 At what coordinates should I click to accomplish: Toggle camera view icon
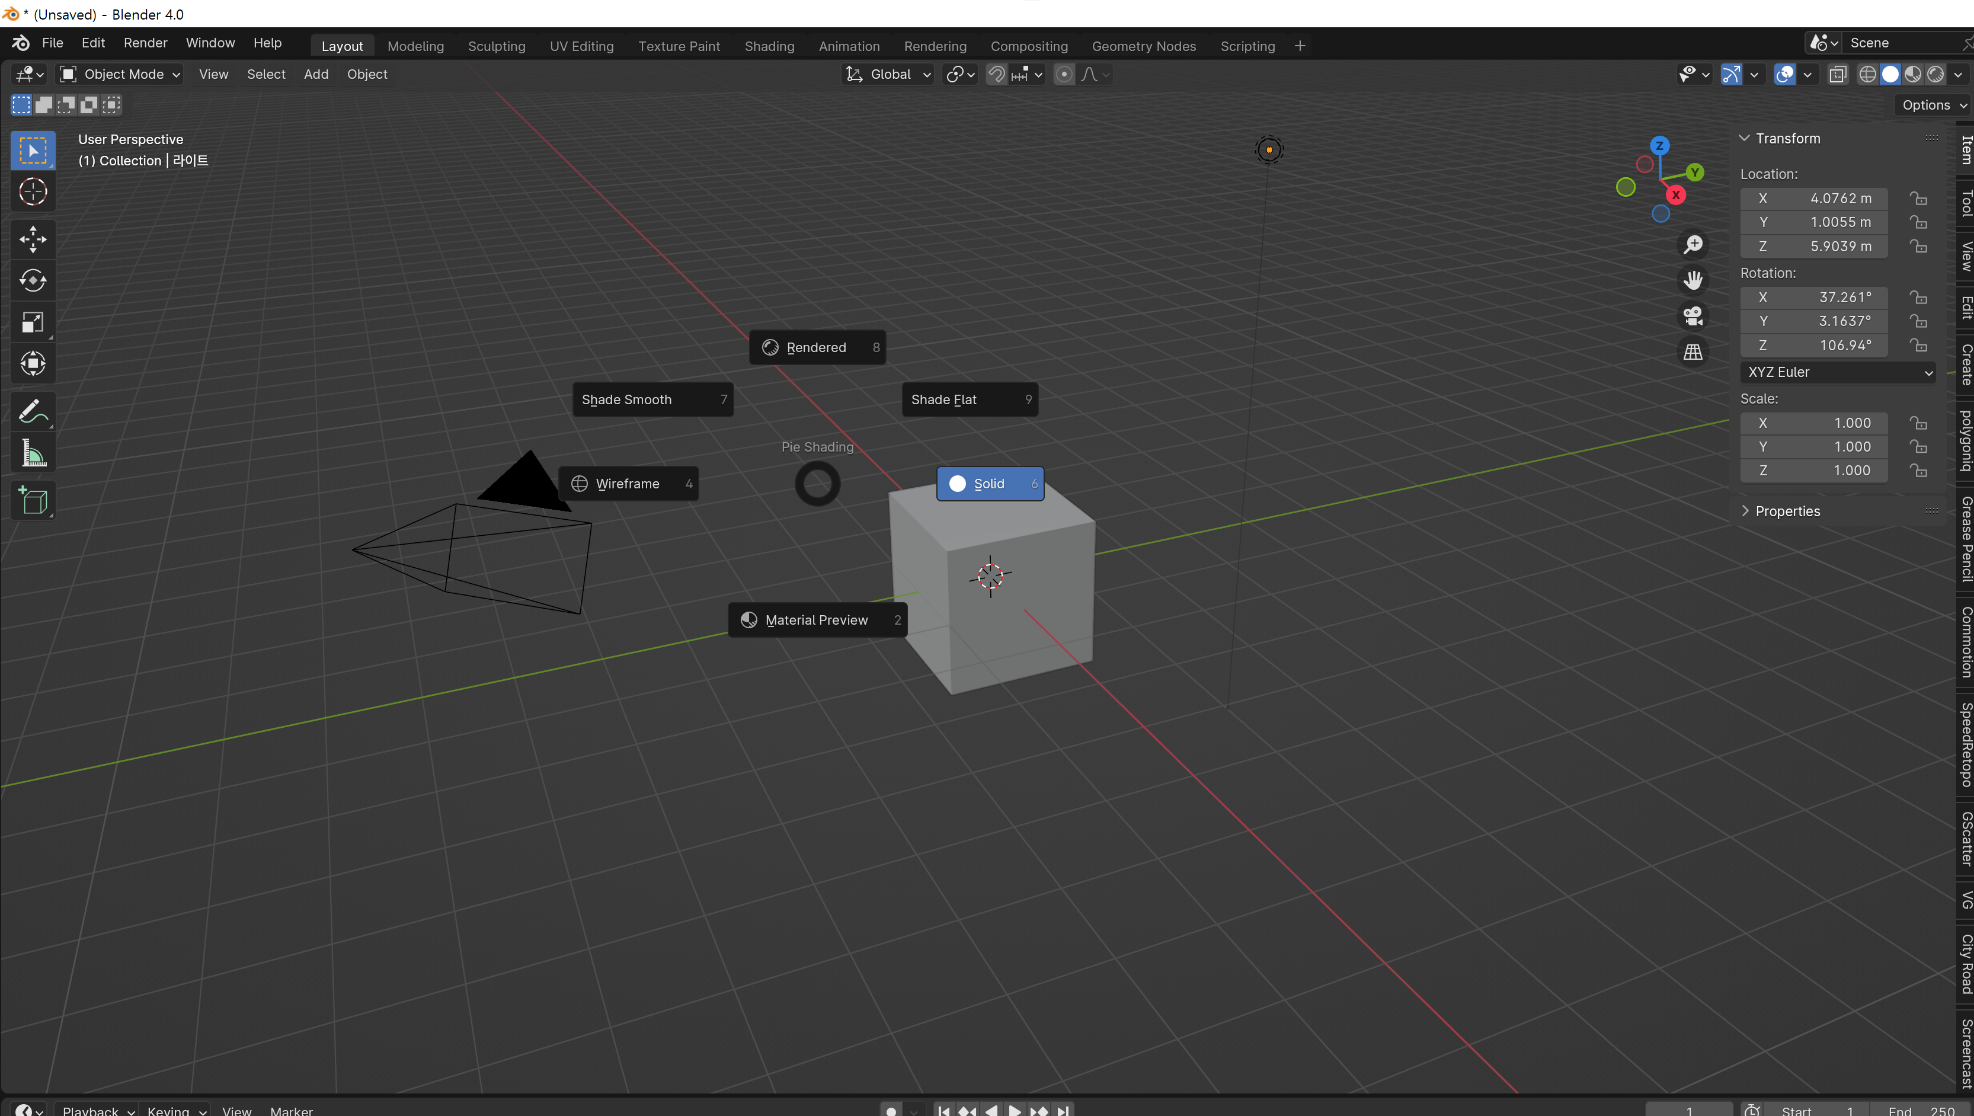tap(1693, 316)
